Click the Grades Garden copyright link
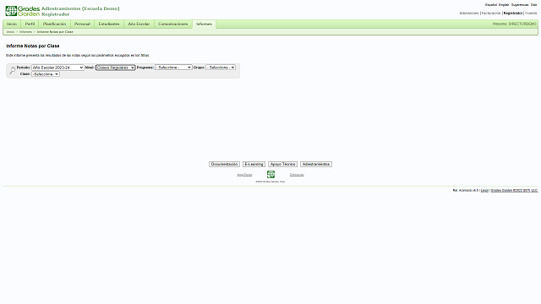541x304 pixels. [x=514, y=190]
